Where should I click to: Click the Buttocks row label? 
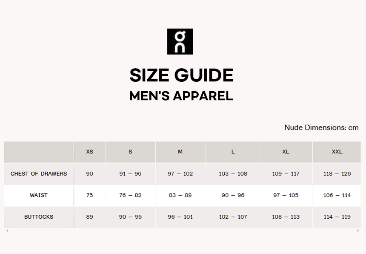coord(39,217)
